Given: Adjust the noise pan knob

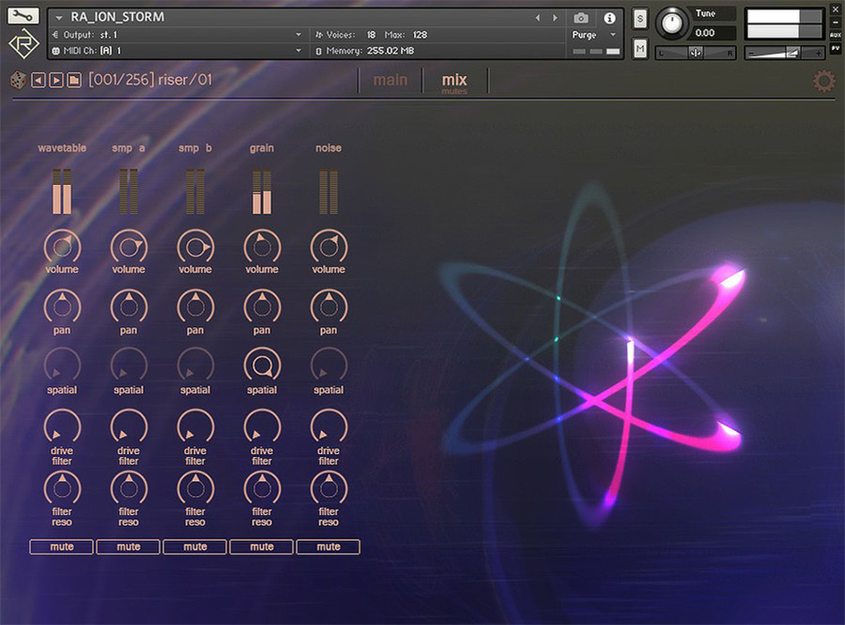Looking at the screenshot, I should [329, 307].
